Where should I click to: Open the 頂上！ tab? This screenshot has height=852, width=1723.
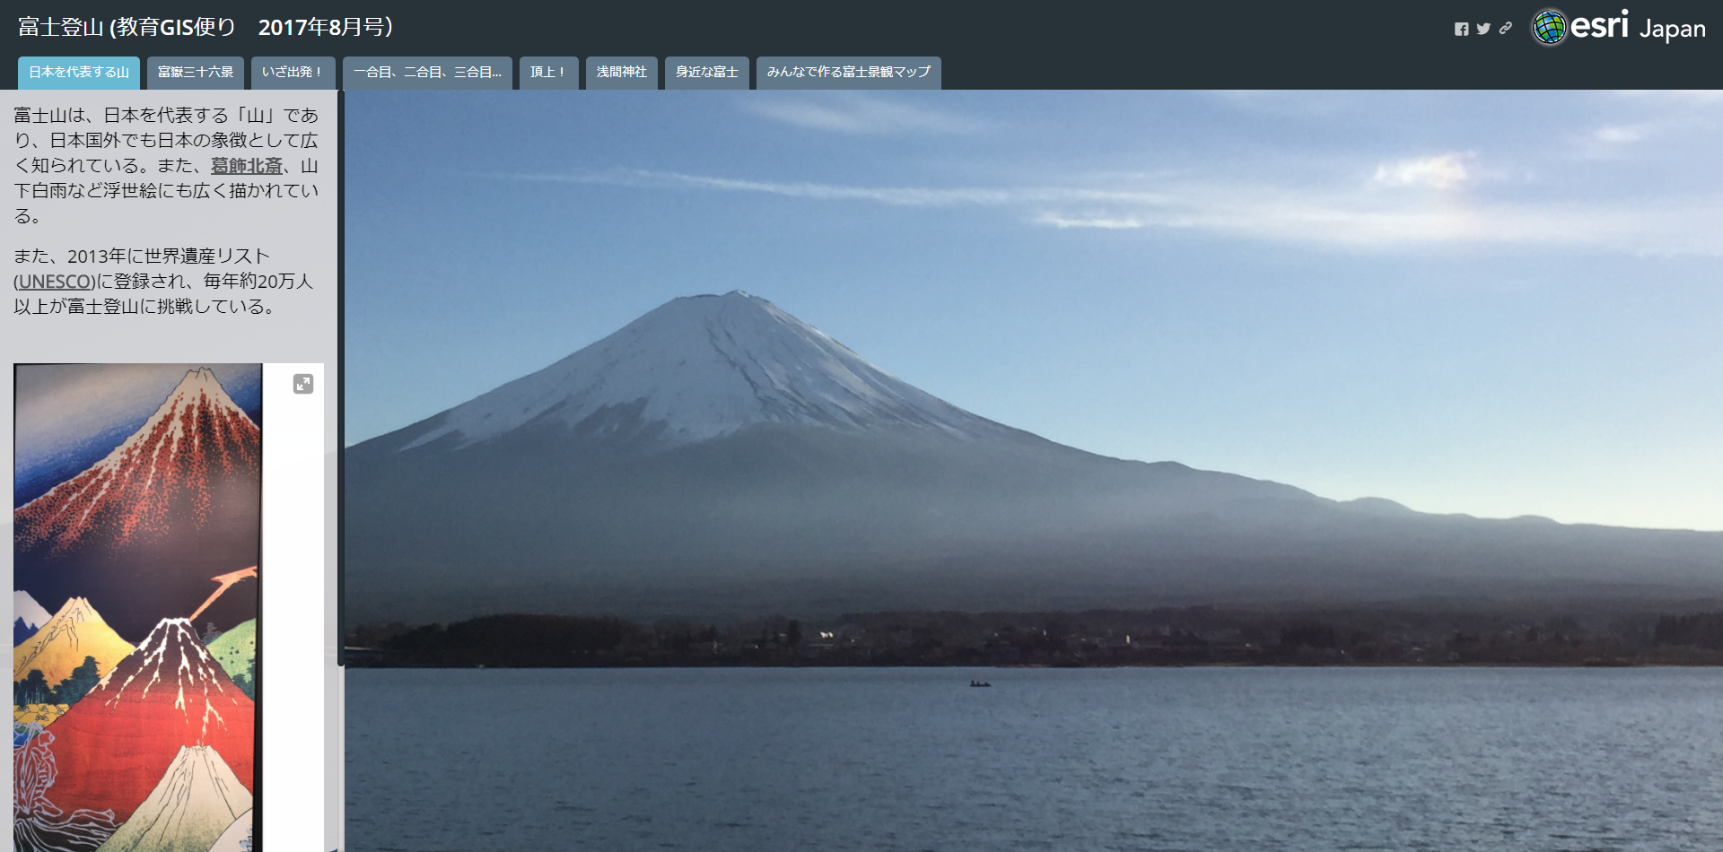548,73
